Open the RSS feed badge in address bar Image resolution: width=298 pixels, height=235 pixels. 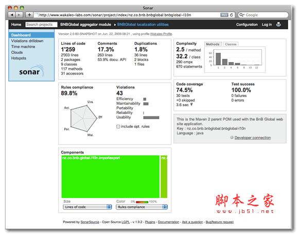click(224, 15)
